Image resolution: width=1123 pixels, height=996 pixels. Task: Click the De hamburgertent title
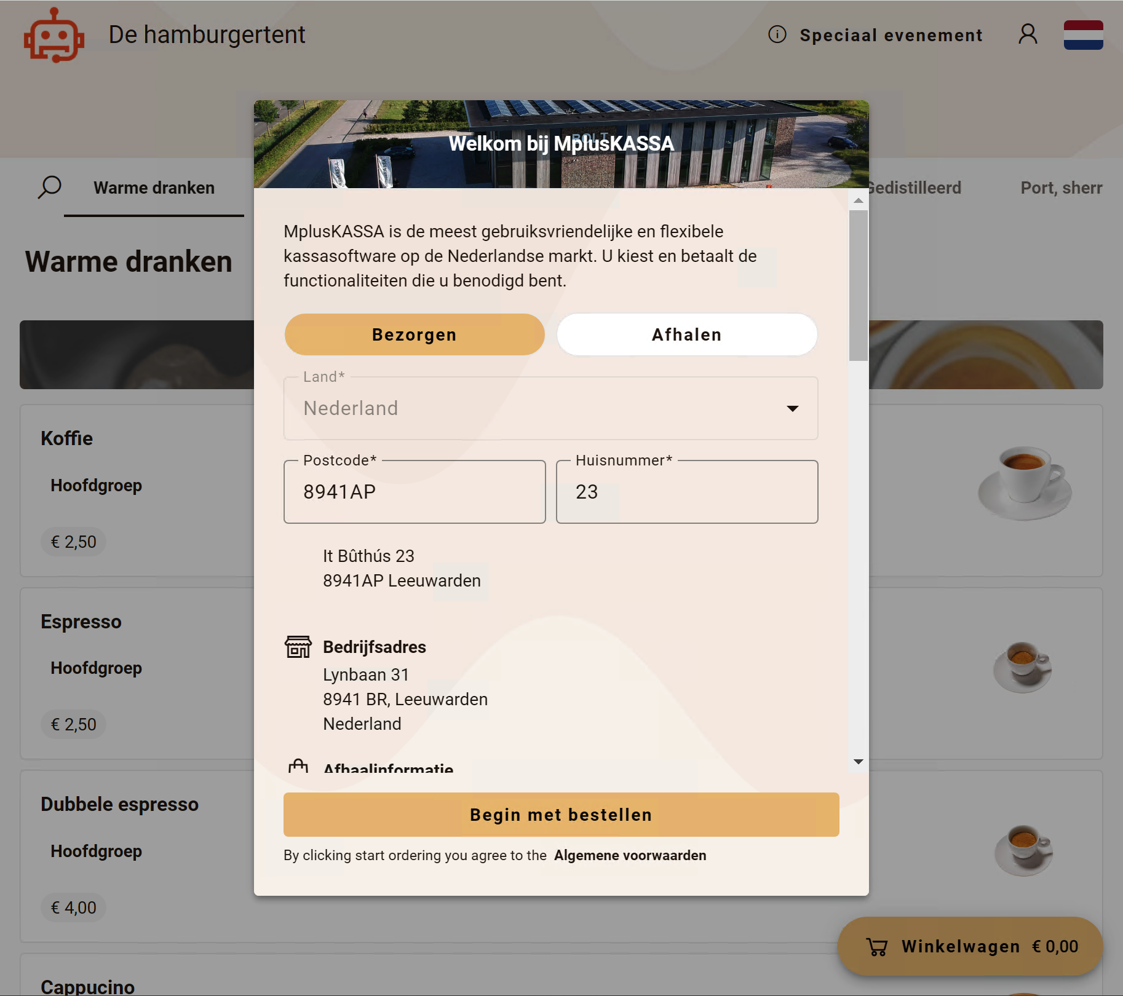pyautogui.click(x=207, y=34)
